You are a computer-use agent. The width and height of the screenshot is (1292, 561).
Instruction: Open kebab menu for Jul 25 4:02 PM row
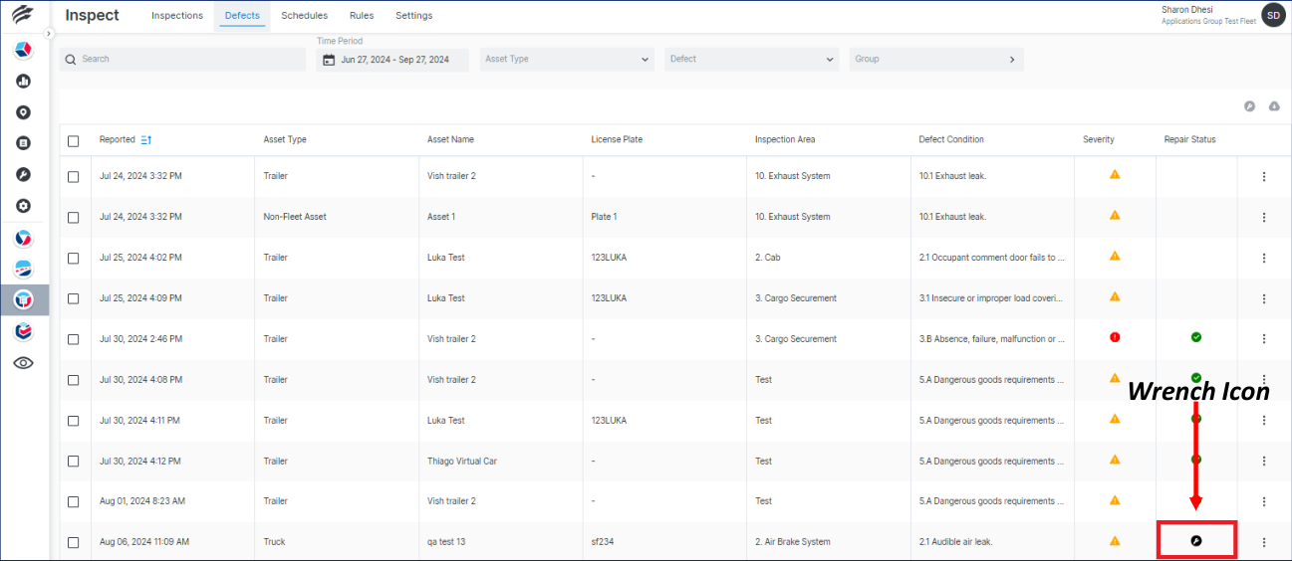tap(1264, 258)
